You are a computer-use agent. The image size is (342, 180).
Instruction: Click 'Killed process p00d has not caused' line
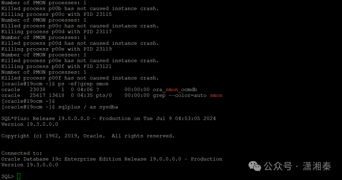pyautogui.click(x=80, y=43)
